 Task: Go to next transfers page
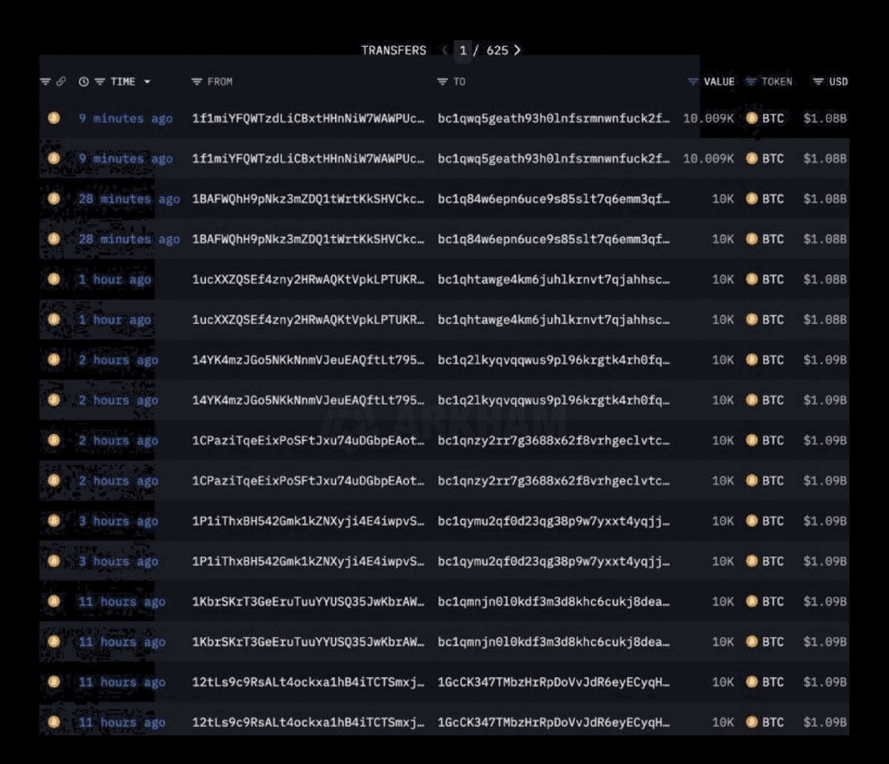click(x=517, y=50)
